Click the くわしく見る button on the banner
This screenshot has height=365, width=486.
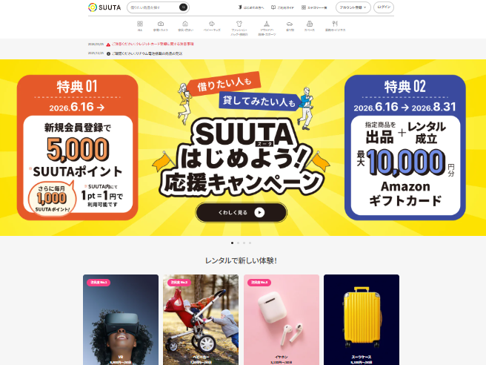[x=241, y=213]
